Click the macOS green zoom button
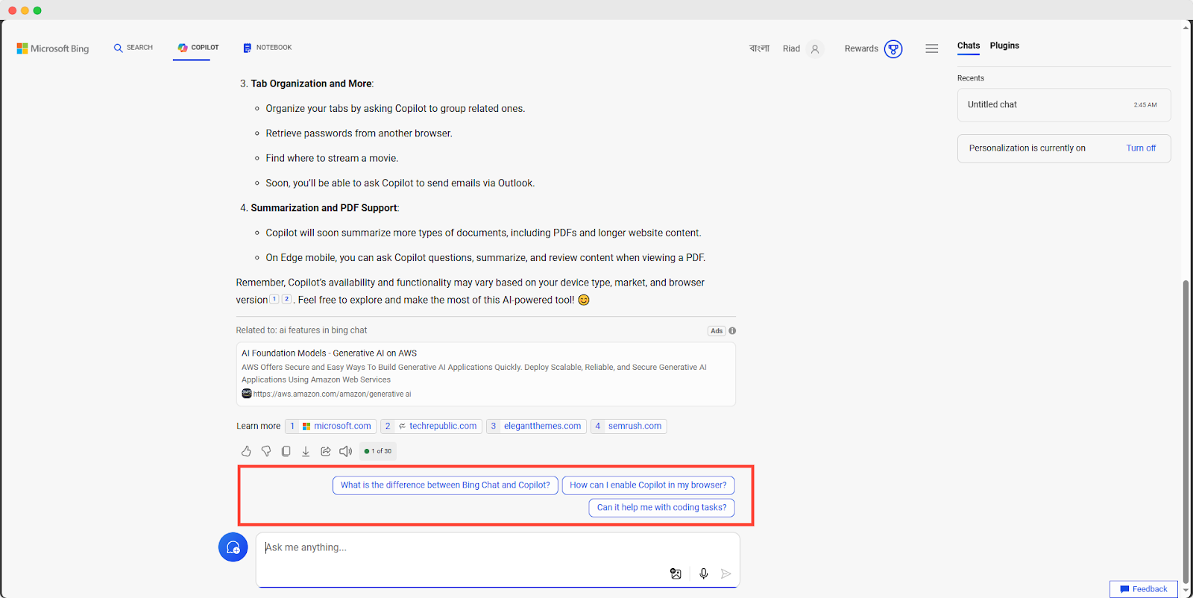 37,10
